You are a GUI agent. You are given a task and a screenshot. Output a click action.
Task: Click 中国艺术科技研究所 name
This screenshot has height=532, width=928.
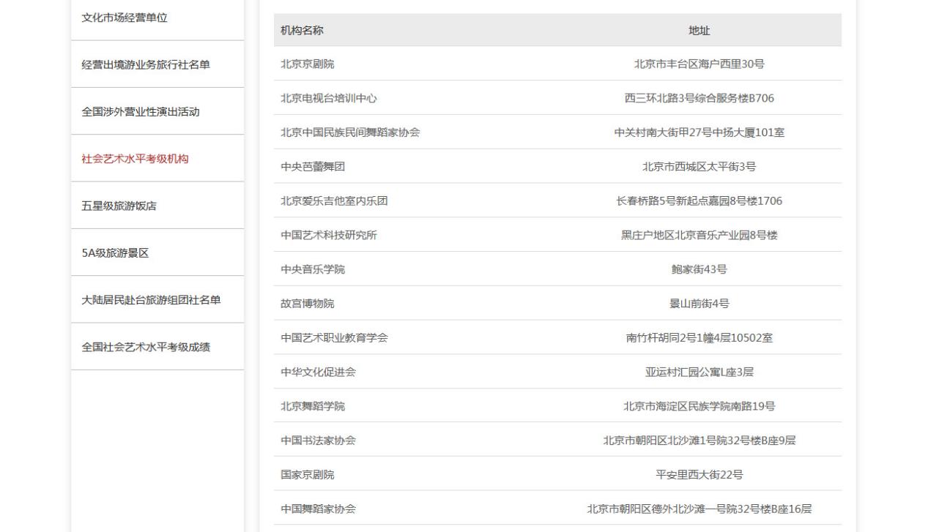[329, 235]
